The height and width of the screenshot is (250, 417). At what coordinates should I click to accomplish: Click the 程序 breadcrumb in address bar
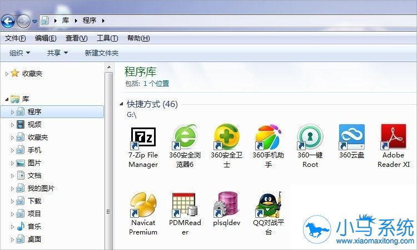pos(90,21)
